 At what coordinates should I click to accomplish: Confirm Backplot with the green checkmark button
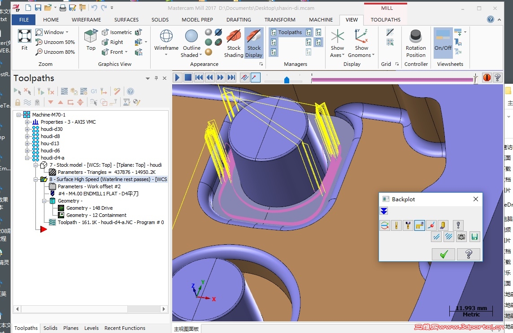tap(443, 255)
